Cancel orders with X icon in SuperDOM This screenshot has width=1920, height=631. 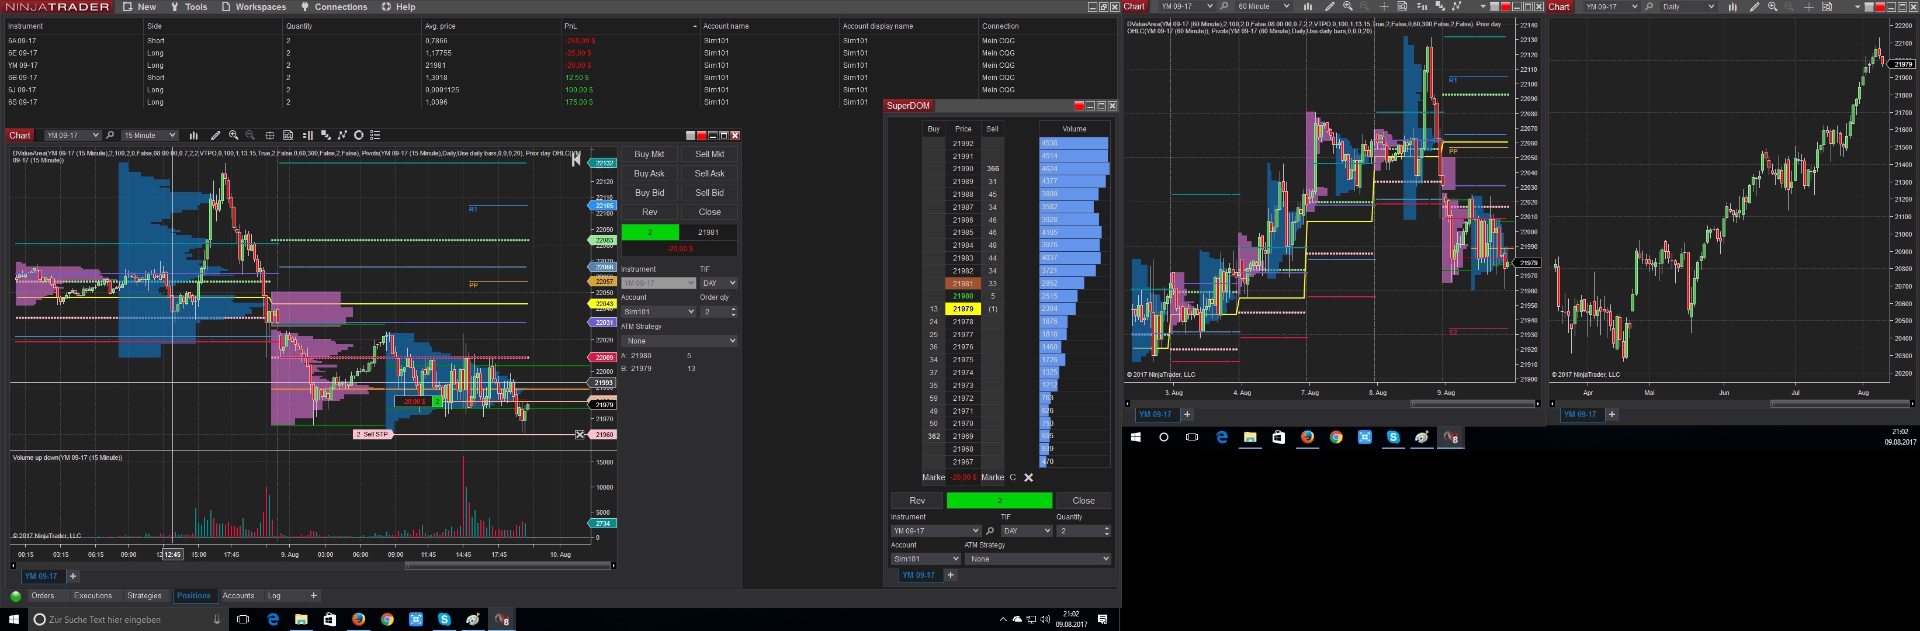[x=1028, y=477]
